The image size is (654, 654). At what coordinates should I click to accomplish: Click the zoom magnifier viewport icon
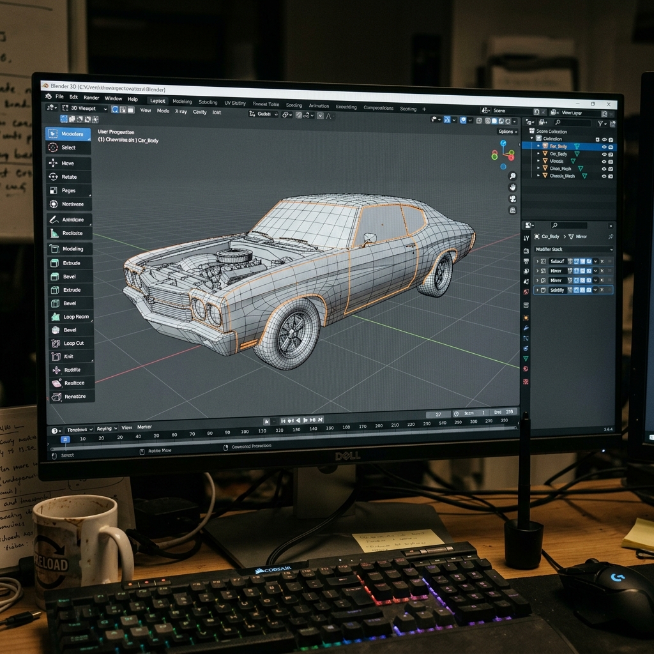[x=513, y=176]
